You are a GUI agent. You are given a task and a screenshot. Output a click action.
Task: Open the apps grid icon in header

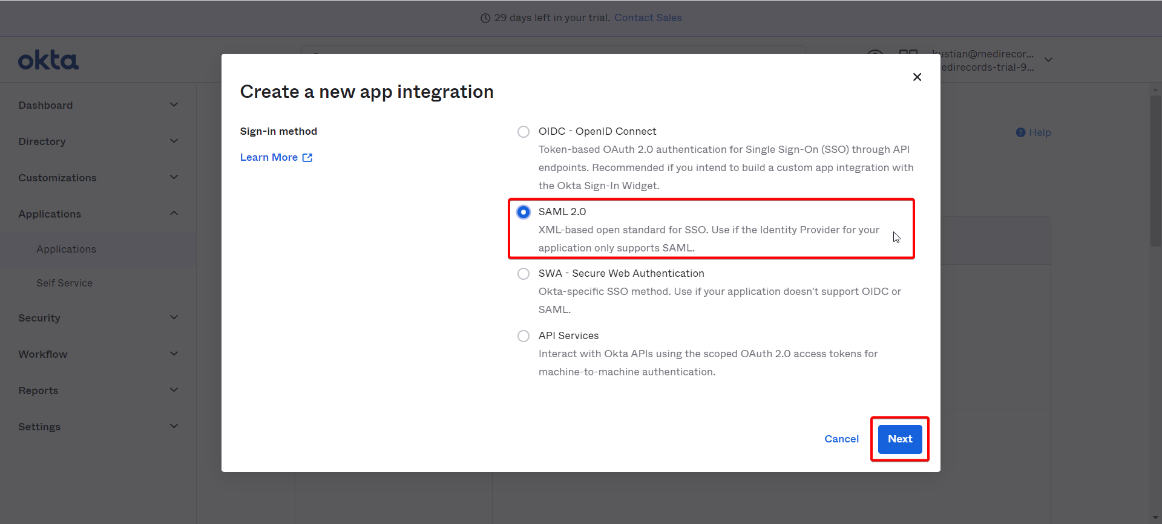click(908, 51)
